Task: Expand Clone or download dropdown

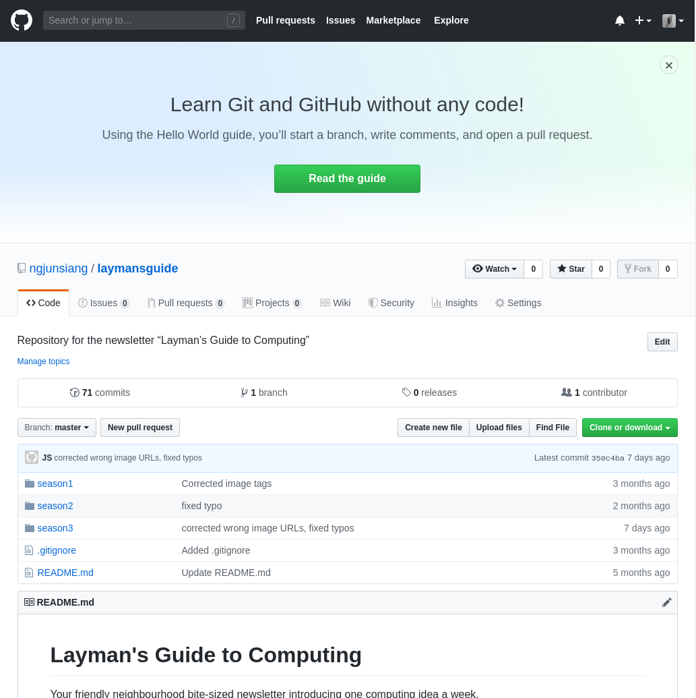Action: [x=630, y=428]
